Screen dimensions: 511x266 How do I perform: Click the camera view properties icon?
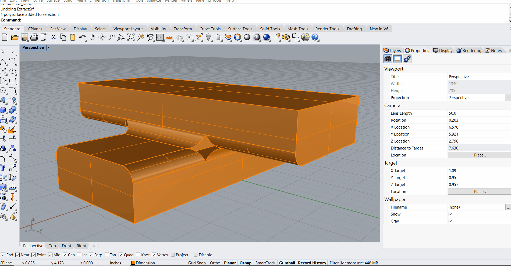(388, 59)
